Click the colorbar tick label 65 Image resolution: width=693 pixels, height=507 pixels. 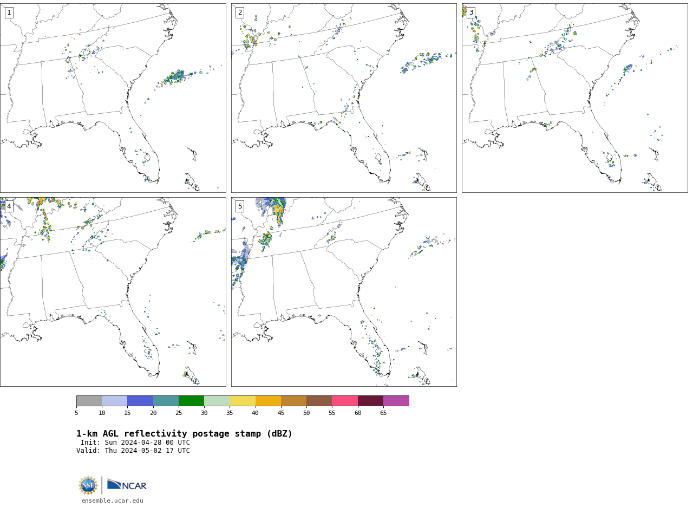click(x=383, y=413)
